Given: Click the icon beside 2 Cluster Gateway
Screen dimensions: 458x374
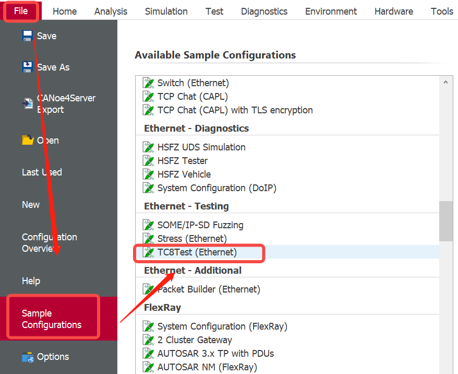Looking at the screenshot, I should (148, 340).
